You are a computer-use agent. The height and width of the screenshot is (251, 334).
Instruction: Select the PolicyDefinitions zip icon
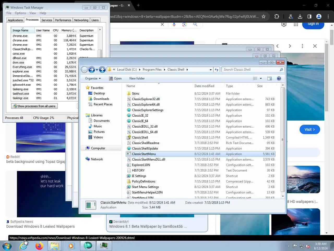pos(129,181)
